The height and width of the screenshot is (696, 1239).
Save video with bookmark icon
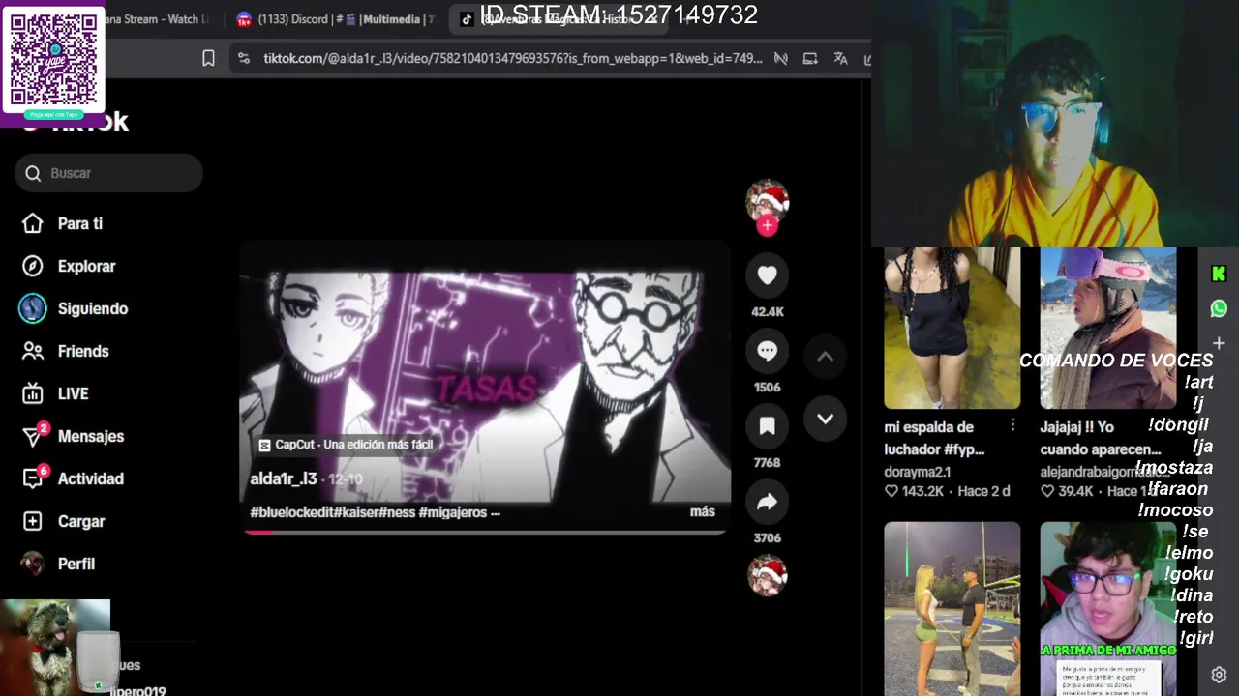click(x=767, y=426)
